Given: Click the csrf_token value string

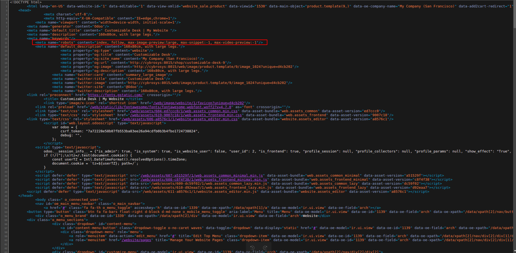Looking at the screenshot, I should point(141,131).
